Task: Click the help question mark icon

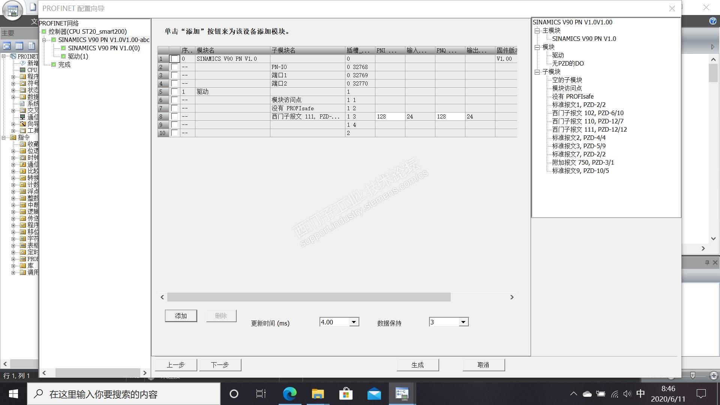Action: click(x=712, y=21)
